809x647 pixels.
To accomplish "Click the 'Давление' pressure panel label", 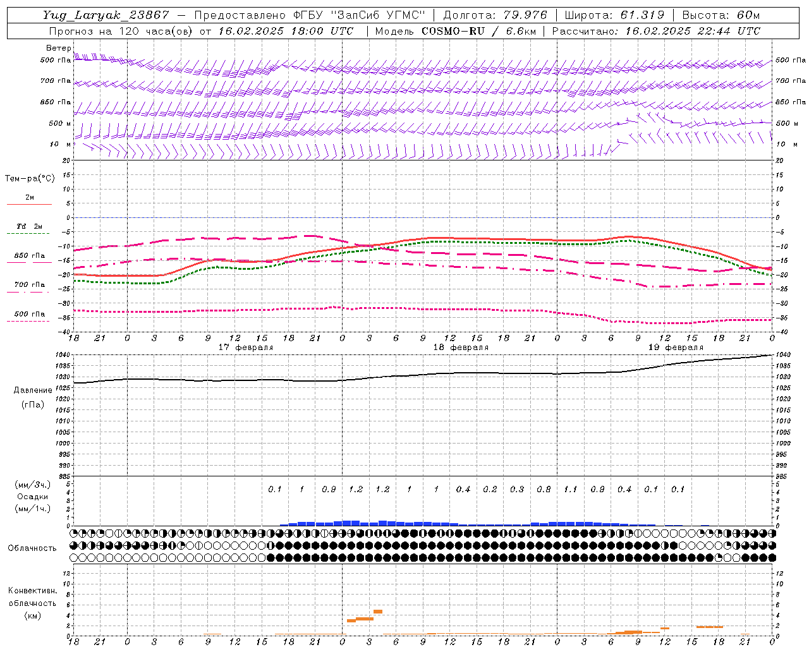I will [x=33, y=390].
